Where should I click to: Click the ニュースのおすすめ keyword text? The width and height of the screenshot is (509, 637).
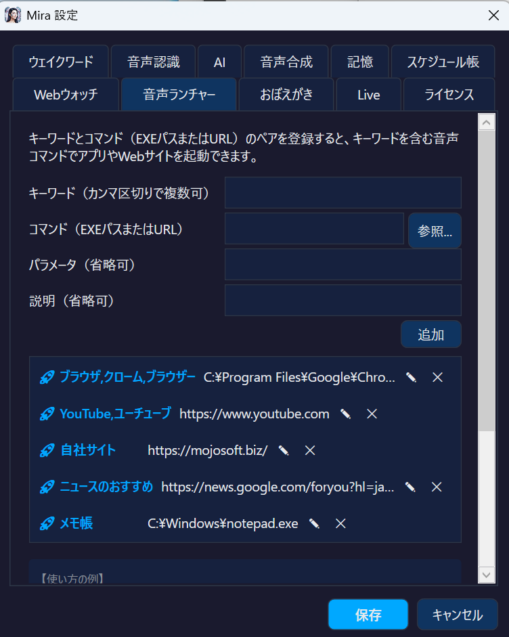tap(106, 487)
